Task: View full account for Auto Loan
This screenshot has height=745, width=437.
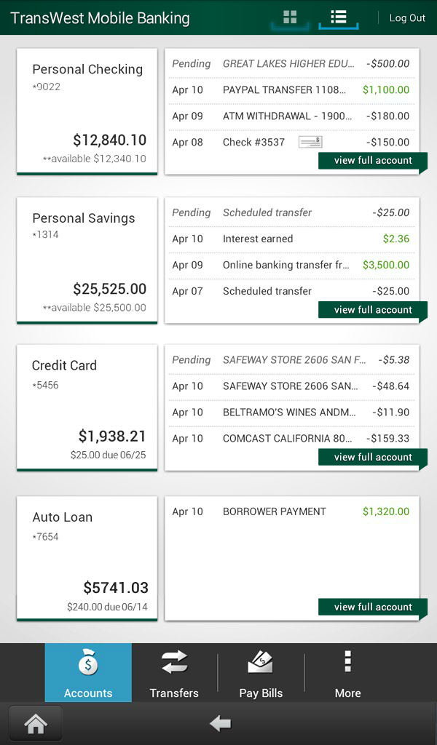Action: tap(372, 607)
